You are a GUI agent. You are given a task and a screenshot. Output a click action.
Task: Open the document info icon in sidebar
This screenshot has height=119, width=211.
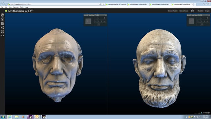2,23
